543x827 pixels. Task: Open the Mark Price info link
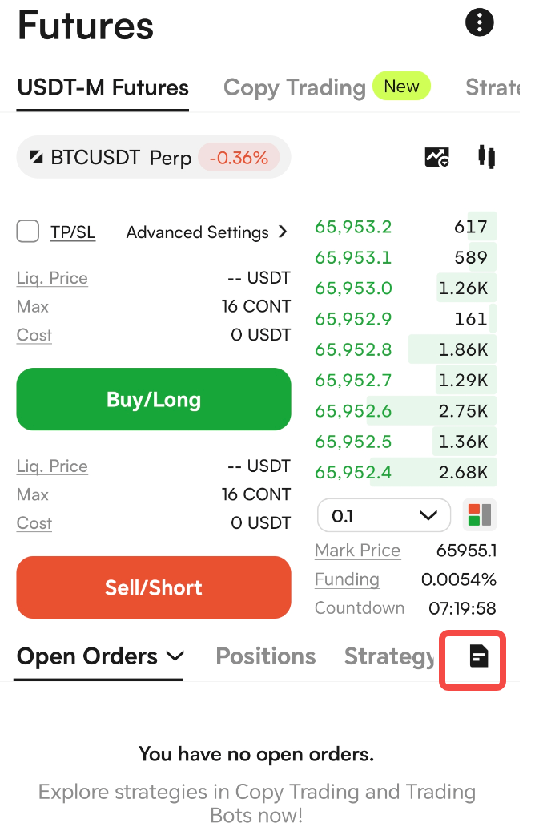(357, 551)
